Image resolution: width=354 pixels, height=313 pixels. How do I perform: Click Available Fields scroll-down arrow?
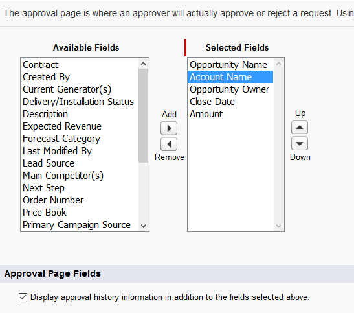click(x=143, y=226)
